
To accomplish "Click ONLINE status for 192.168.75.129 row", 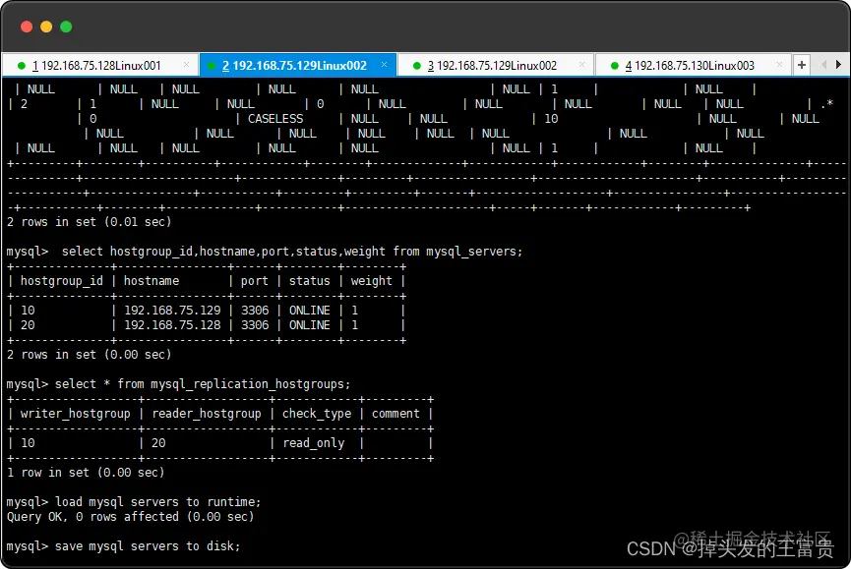I will click(x=309, y=311).
